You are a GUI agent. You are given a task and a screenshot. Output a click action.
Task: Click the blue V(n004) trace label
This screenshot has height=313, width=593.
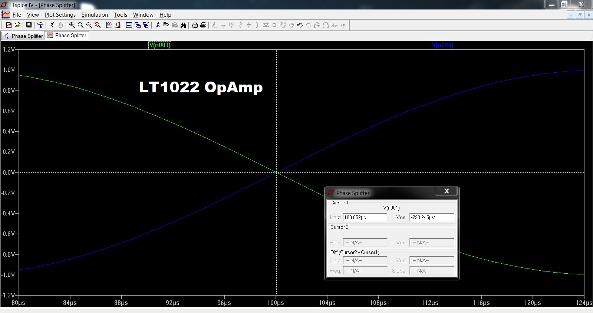click(x=442, y=45)
